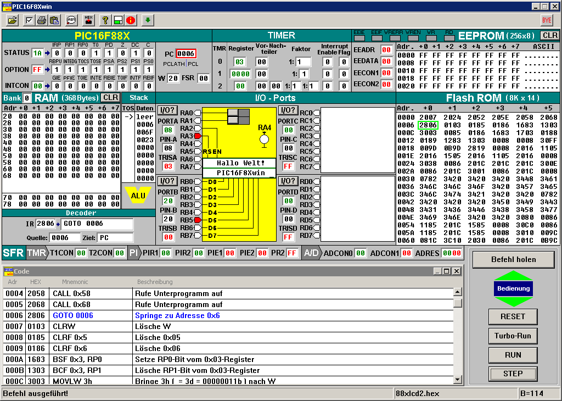This screenshot has height=401, width=562.
Task: Click the printer icon in toolbar
Action: (x=42, y=20)
